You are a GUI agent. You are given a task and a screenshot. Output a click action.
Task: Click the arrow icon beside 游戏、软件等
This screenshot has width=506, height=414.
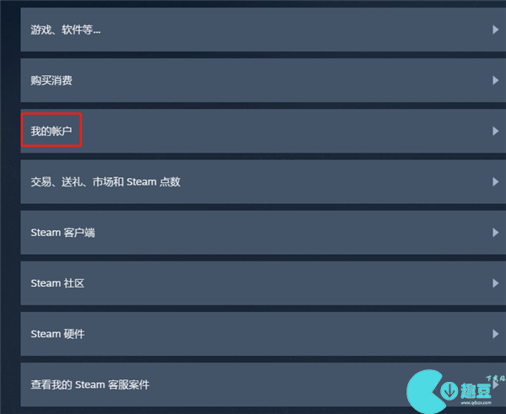click(495, 30)
